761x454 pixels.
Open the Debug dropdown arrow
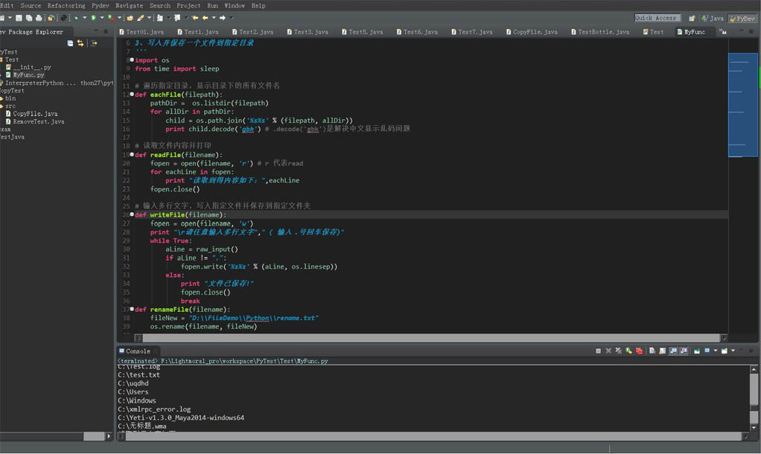[x=84, y=18]
